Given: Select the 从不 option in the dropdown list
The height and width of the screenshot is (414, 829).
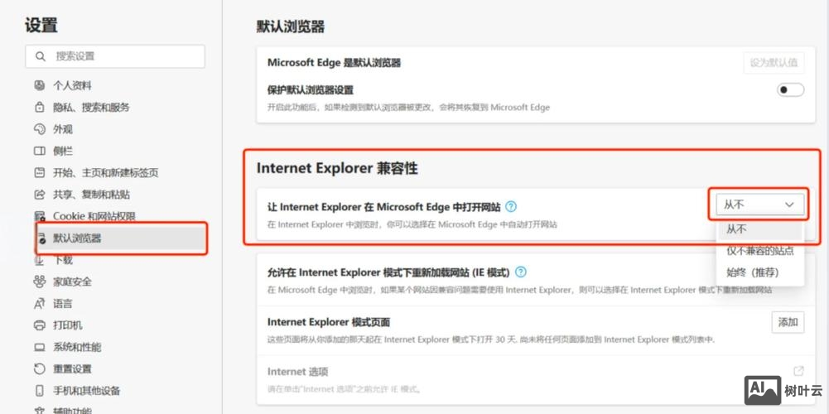Looking at the screenshot, I should (x=759, y=229).
